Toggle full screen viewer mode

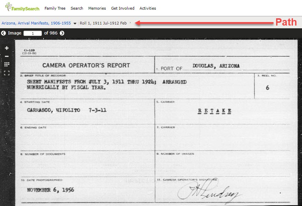click(7, 73)
